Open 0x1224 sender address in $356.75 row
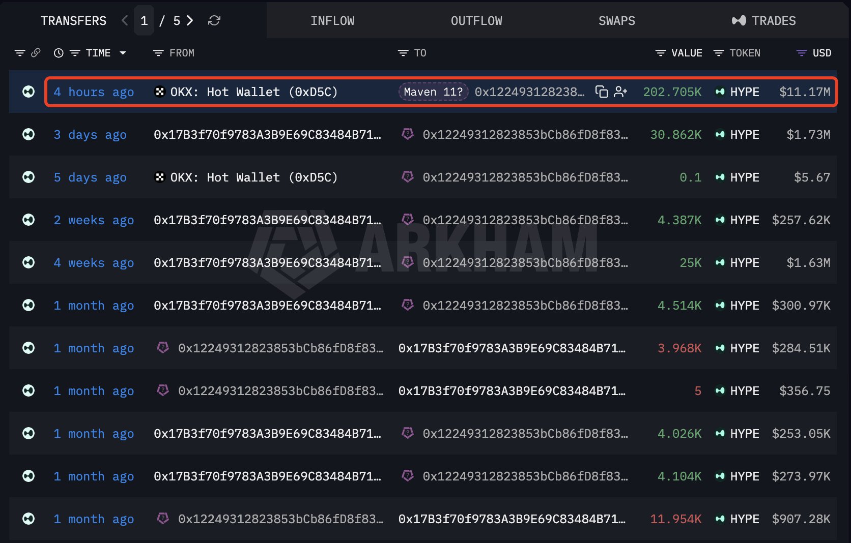The width and height of the screenshot is (851, 543). click(x=281, y=391)
